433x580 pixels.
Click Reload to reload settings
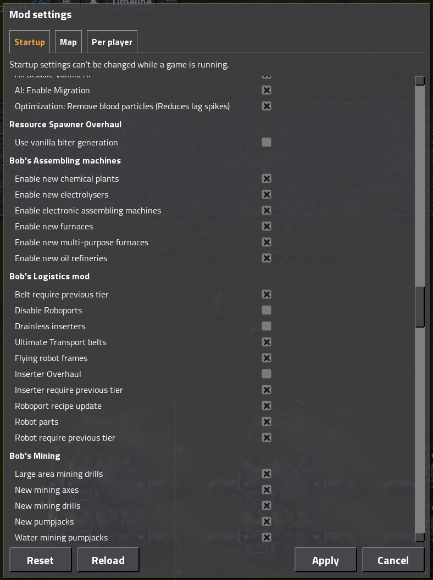(108, 560)
